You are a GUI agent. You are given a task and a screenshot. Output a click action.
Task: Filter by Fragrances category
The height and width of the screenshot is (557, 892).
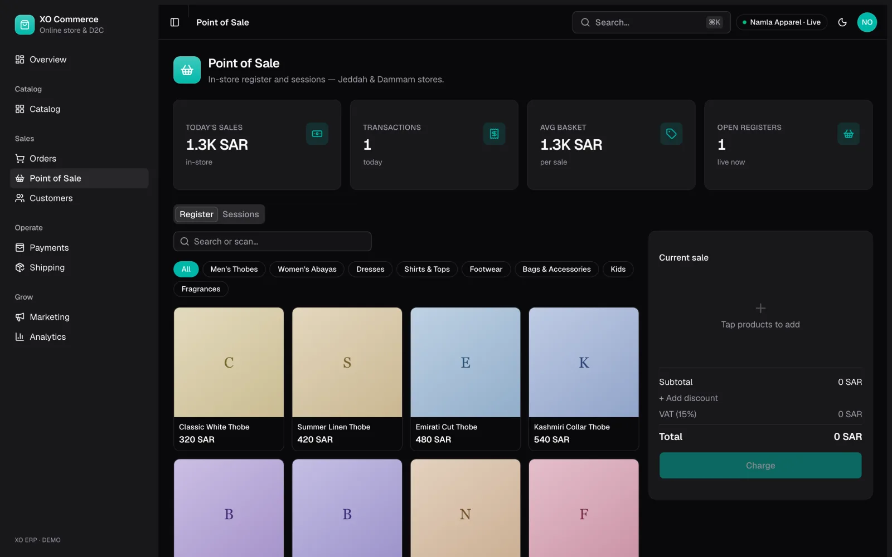pos(201,289)
